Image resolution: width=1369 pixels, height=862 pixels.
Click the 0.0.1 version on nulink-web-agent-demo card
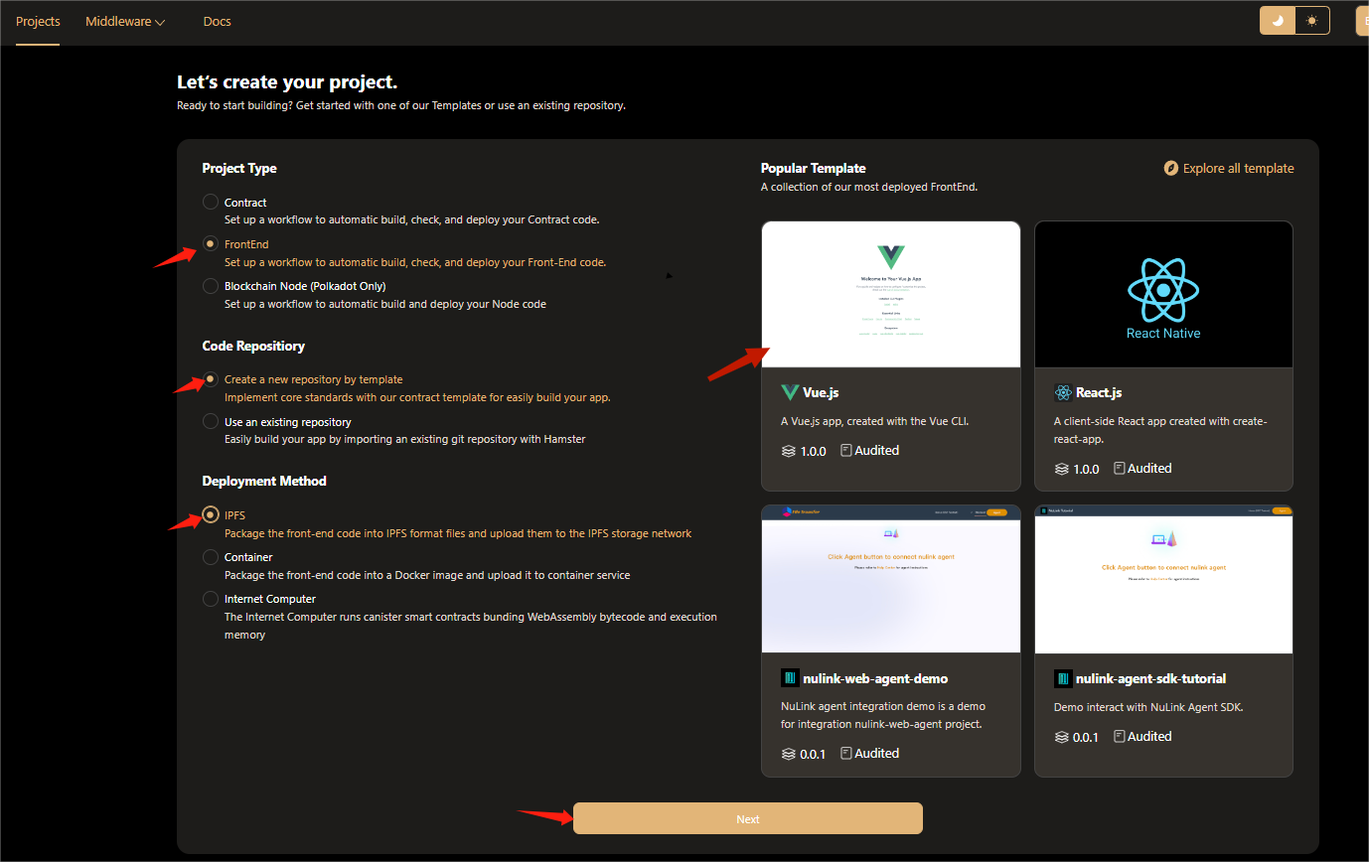tap(814, 754)
